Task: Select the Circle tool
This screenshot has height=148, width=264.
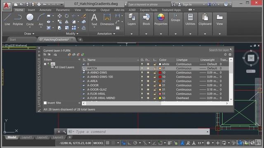Action: point(30,20)
